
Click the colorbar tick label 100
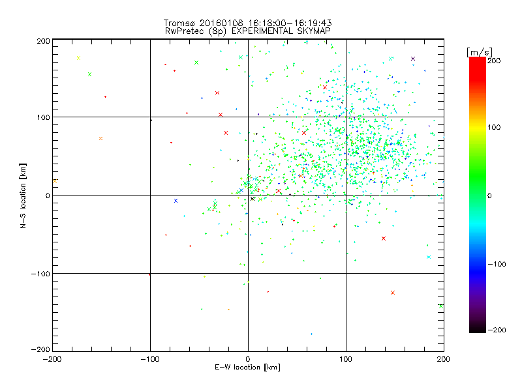pyautogui.click(x=494, y=127)
